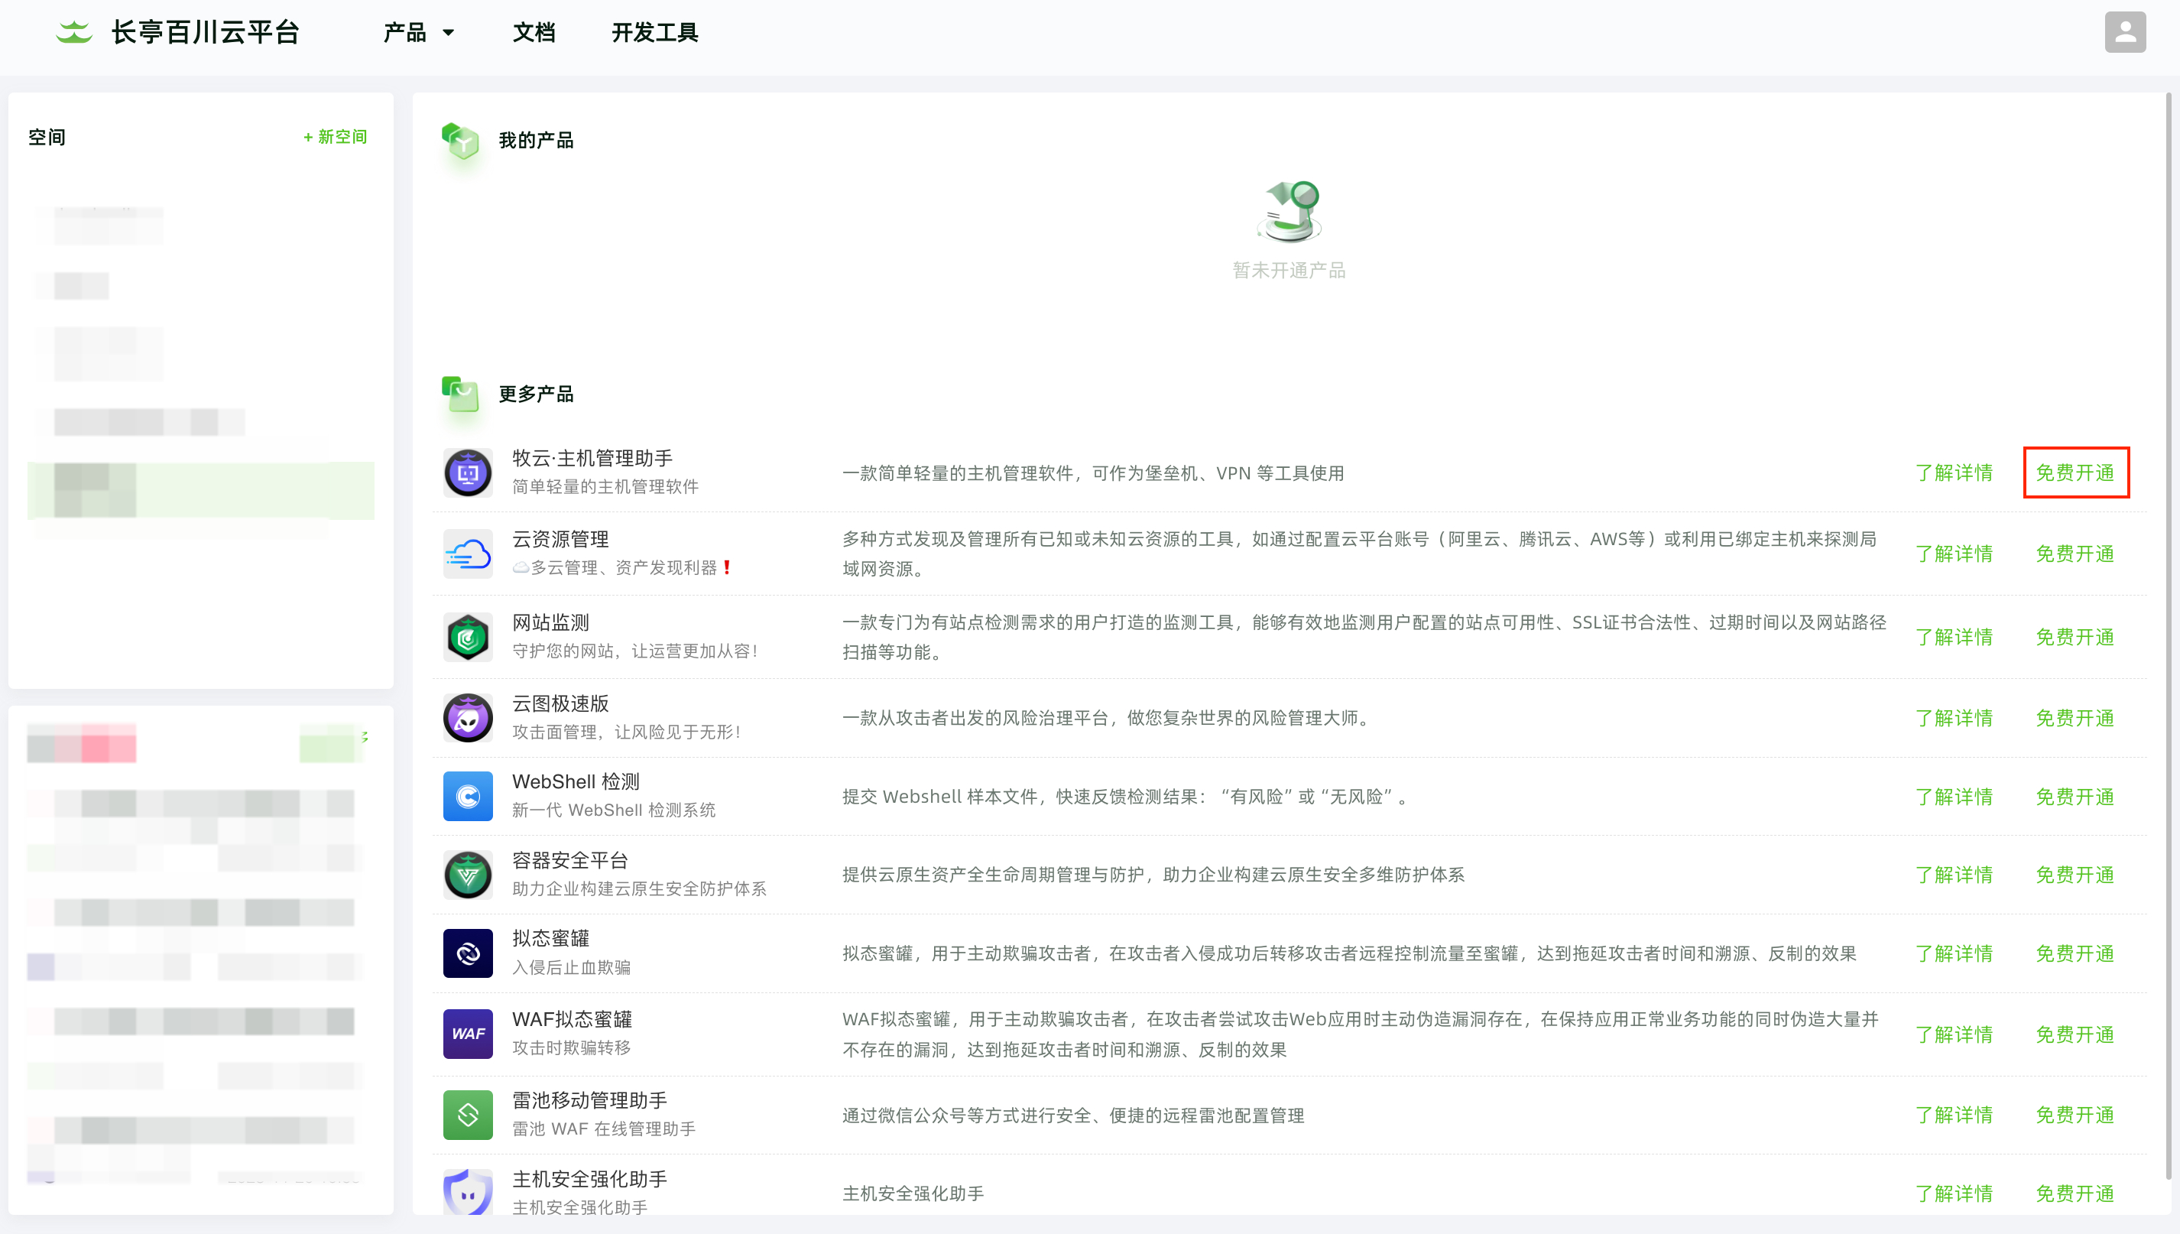Click 了解详情 for 云资源管理
This screenshot has width=2180, height=1234.
point(1954,554)
